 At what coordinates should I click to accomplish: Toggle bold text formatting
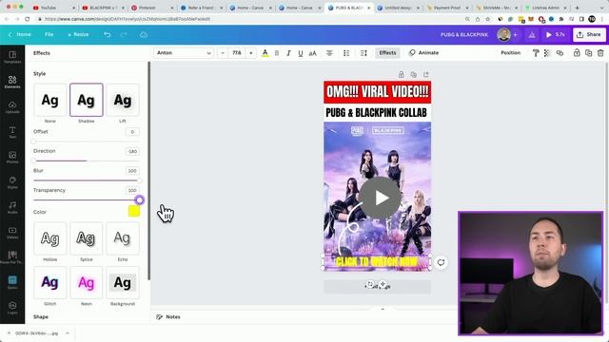tap(277, 53)
